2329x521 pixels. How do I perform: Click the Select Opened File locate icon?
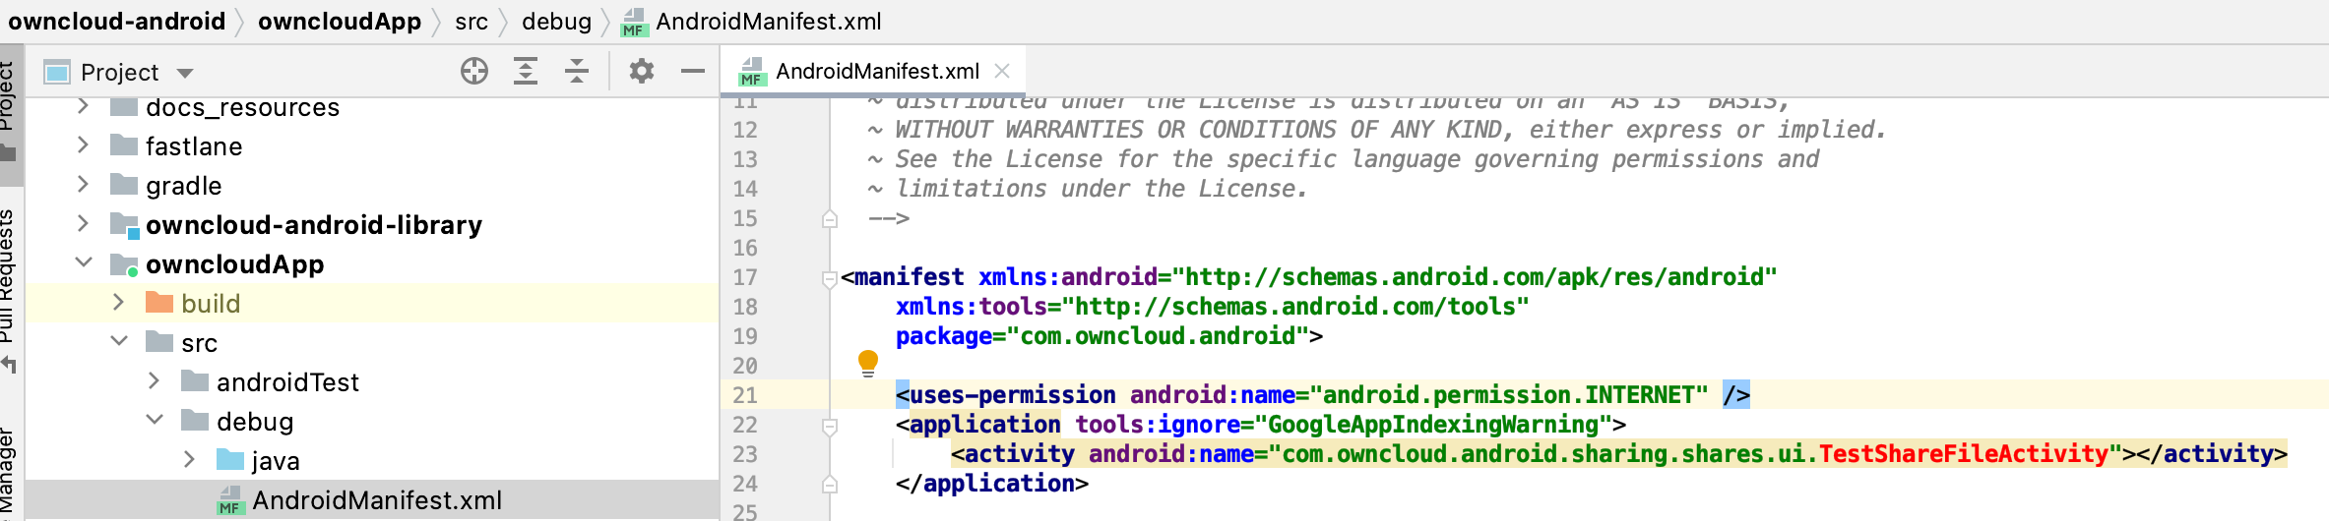(474, 72)
